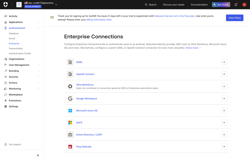Open Database under Authentication
Screen dimensions: 250x161
(x=14, y=34)
